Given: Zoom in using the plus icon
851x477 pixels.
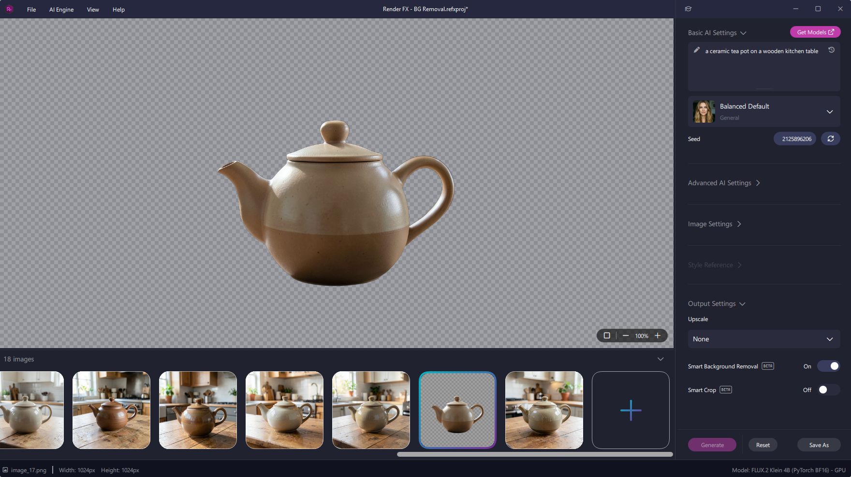Looking at the screenshot, I should (658, 336).
